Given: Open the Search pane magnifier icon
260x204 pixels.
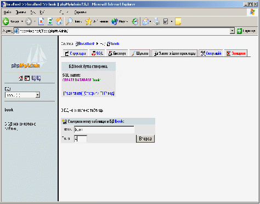Looking at the screenshot, I should point(69,21).
